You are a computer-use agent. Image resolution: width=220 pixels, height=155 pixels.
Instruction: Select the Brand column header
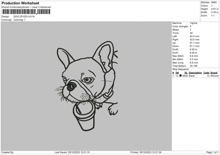pos(214,73)
